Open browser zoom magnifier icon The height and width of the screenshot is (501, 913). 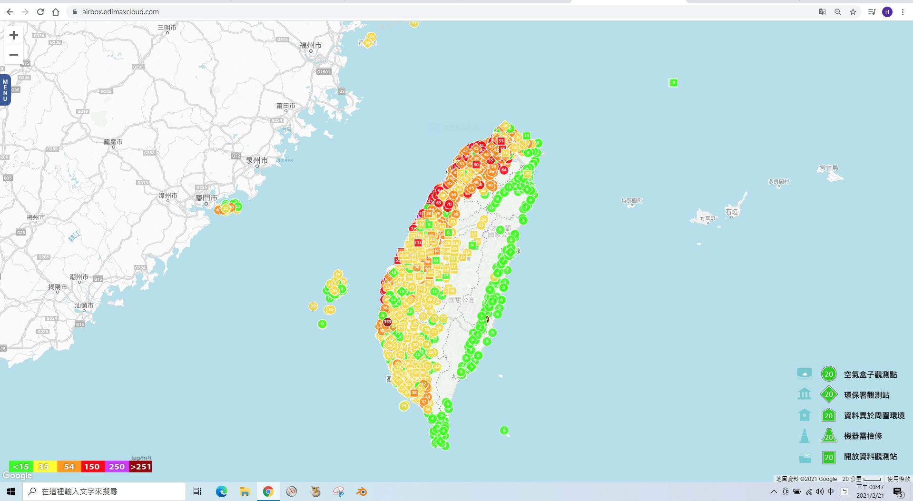click(x=838, y=12)
